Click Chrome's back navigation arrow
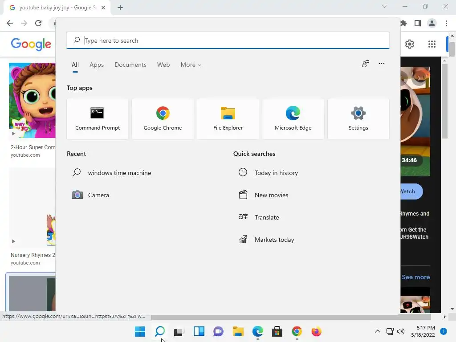Image resolution: width=456 pixels, height=342 pixels. point(10,23)
